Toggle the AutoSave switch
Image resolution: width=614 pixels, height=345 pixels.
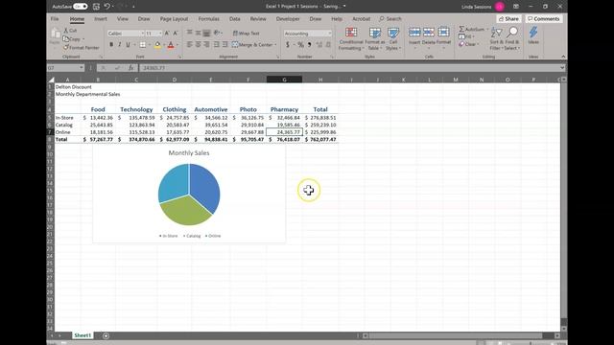[81, 7]
